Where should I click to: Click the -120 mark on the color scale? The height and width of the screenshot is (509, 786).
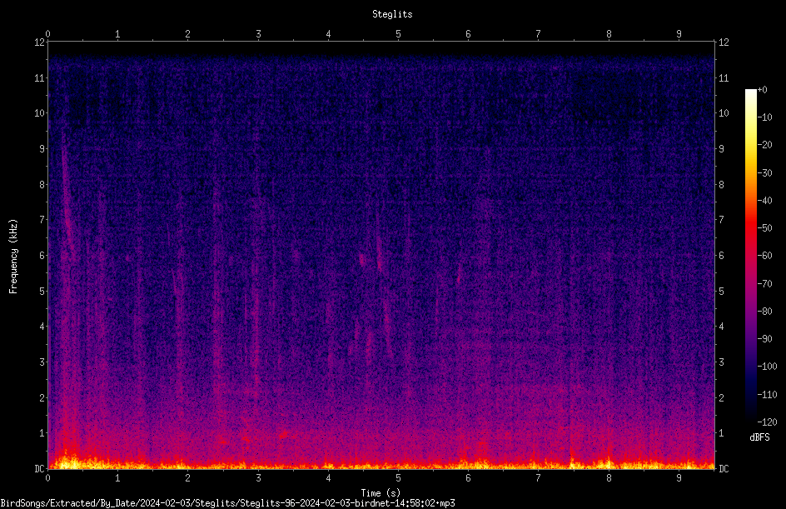click(767, 422)
